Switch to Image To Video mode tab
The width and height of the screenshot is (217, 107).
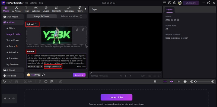(42, 16)
